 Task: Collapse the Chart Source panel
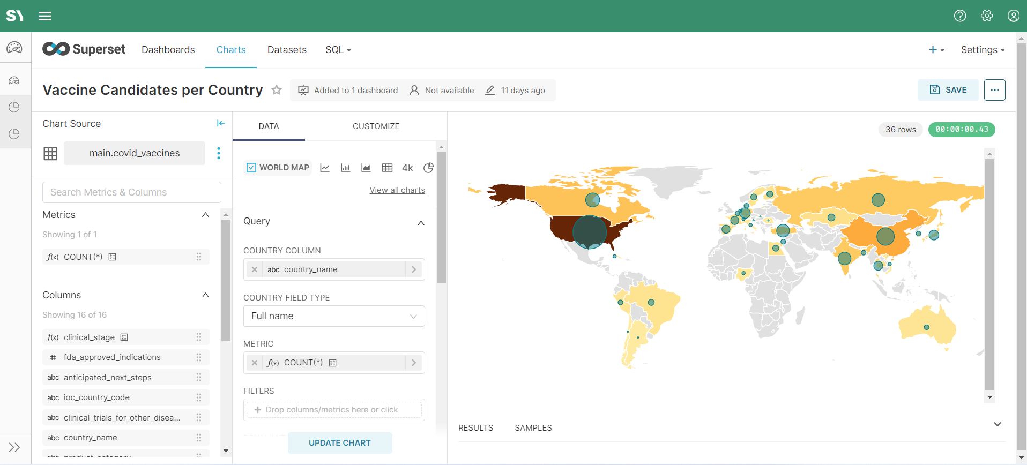[220, 123]
